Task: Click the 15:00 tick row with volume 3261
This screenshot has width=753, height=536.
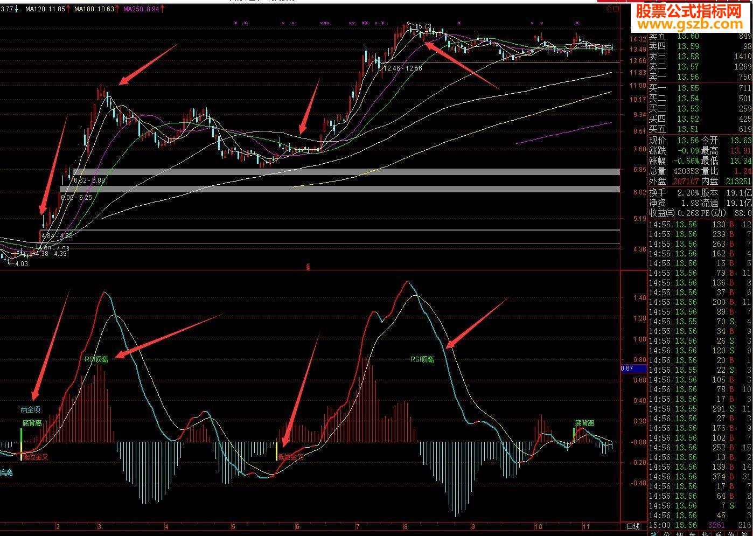Action: 700,525
